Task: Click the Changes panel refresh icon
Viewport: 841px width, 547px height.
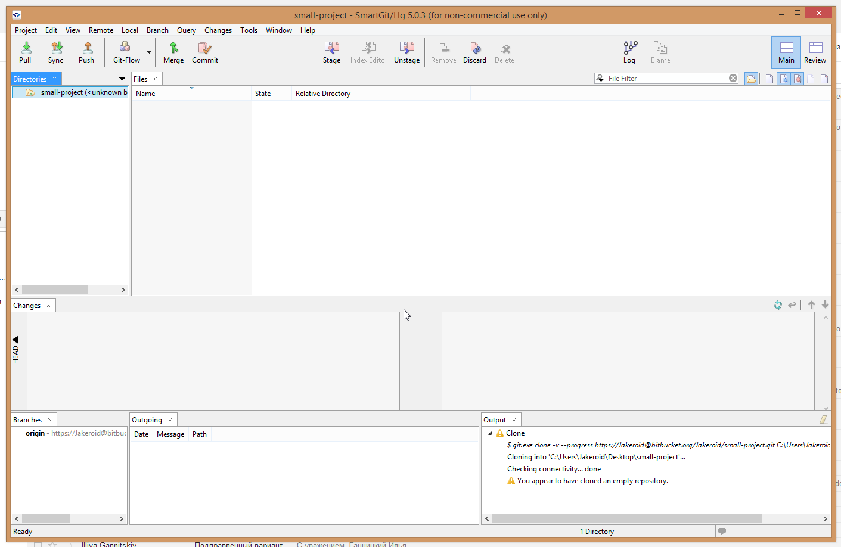Action: click(x=778, y=305)
